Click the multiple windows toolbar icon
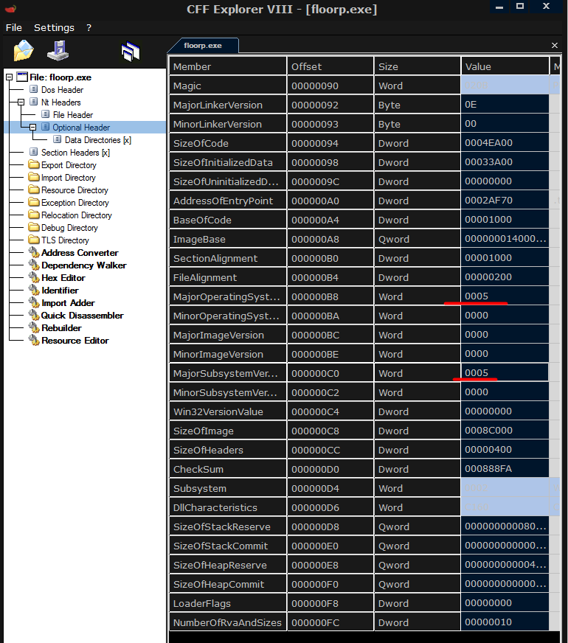The image size is (568, 643). 131,52
